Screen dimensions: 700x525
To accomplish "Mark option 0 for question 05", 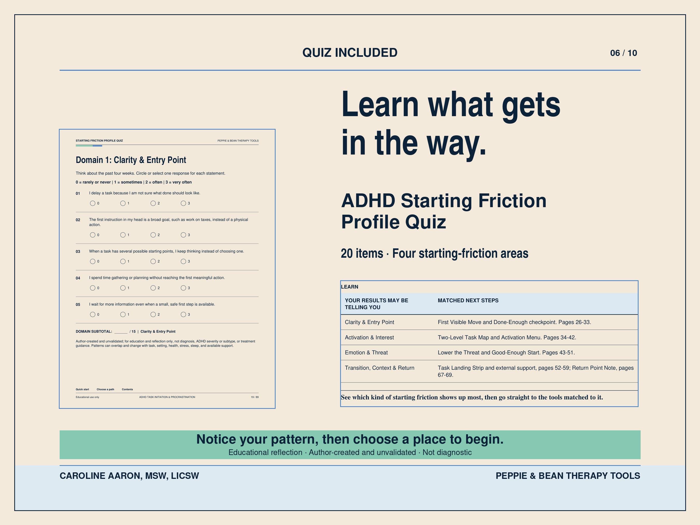I will pos(93,314).
